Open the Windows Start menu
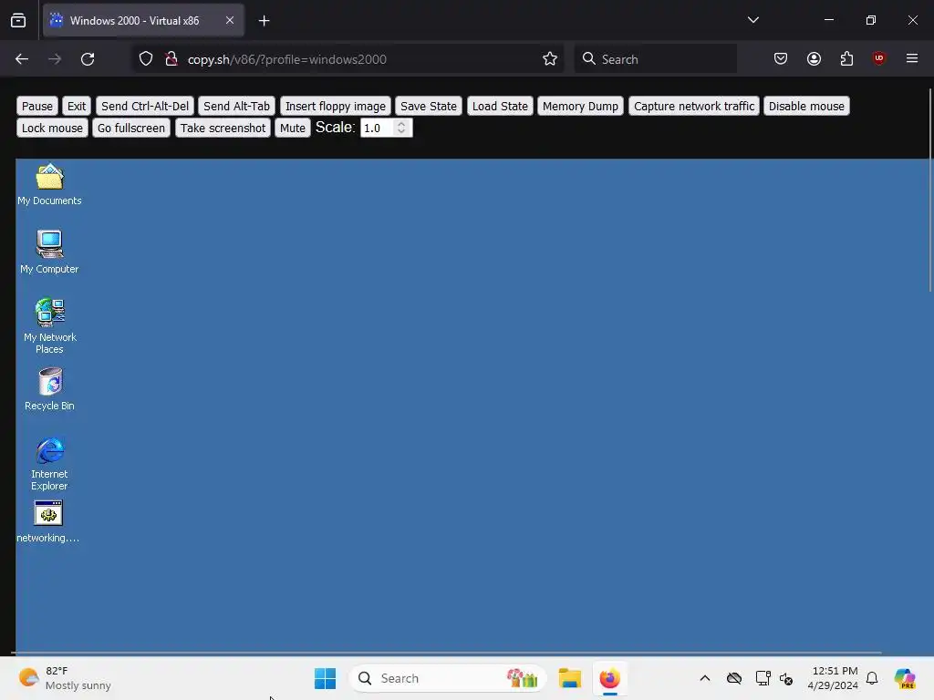934x700 pixels. pos(326,678)
